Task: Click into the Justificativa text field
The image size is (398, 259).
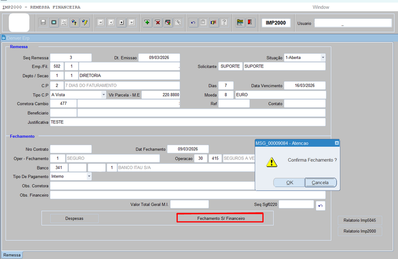Action: click(187, 122)
